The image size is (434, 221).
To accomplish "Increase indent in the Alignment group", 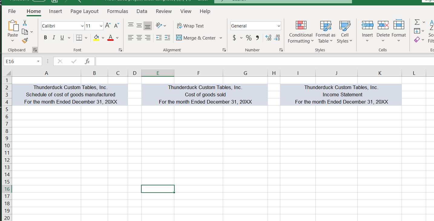I will click(167, 38).
